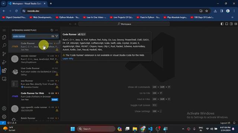Open Web Development... bookmark

(x=41, y=17)
